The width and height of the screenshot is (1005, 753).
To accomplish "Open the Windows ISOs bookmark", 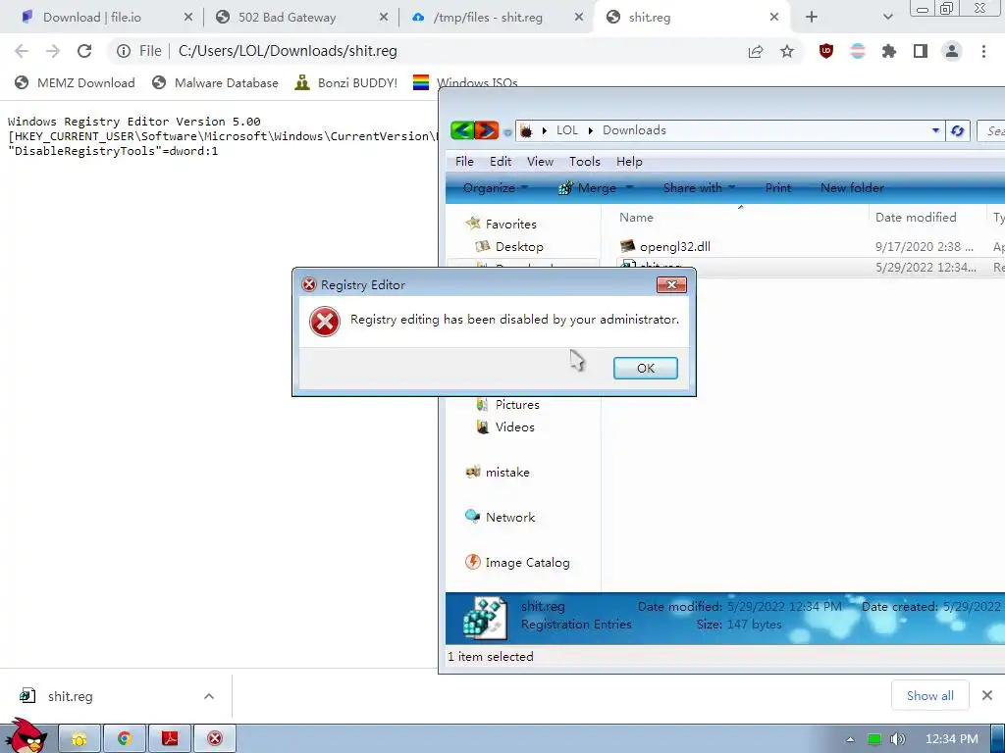I will pyautogui.click(x=465, y=82).
